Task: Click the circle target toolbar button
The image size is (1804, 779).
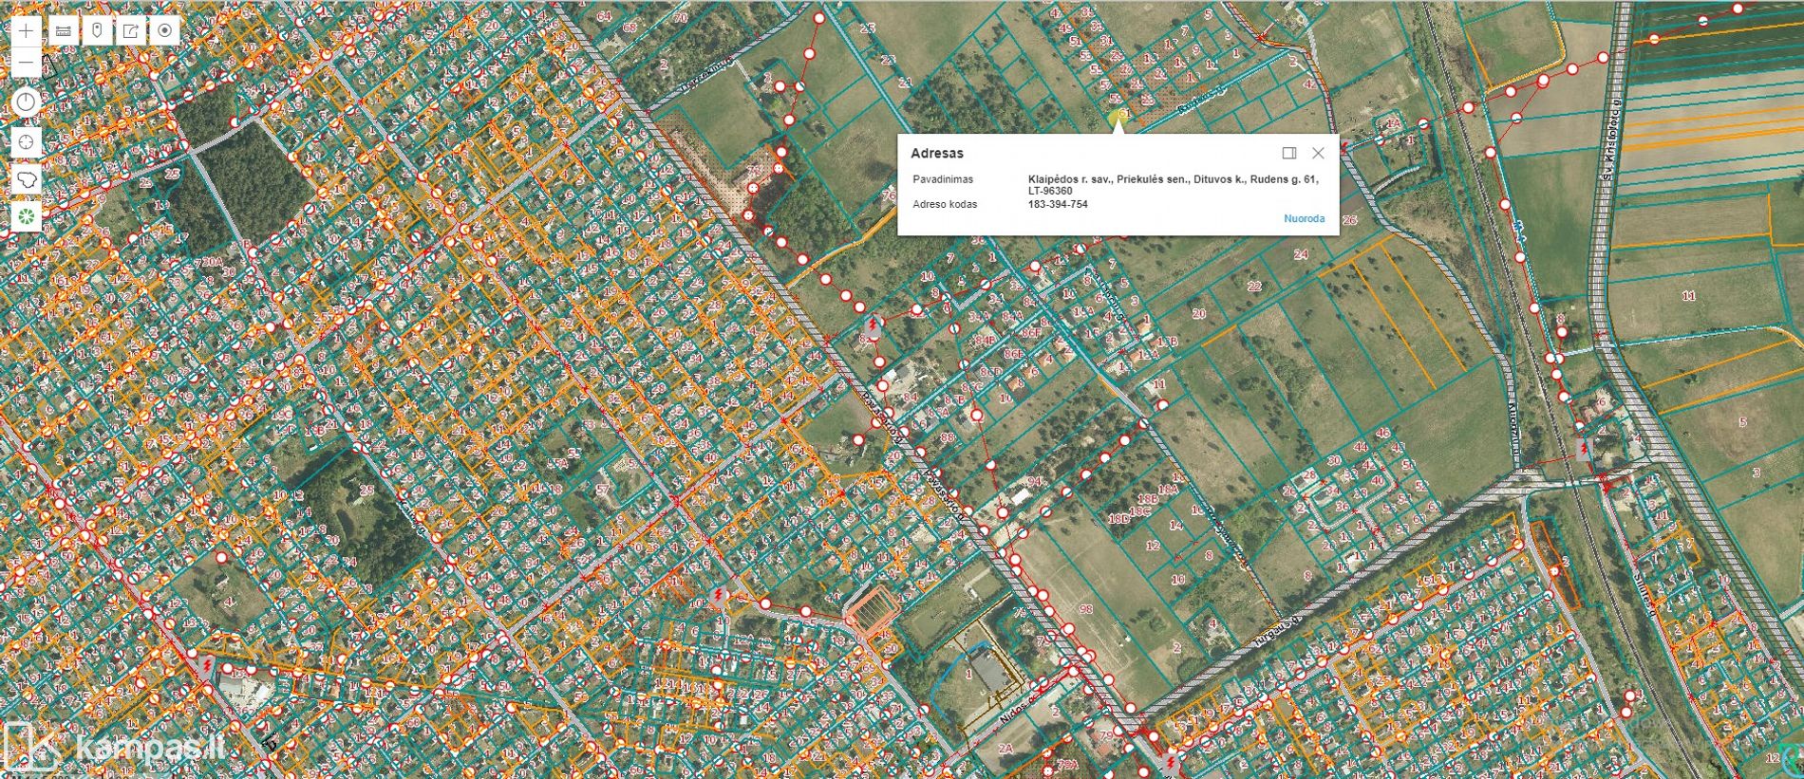Action: coord(165,30)
